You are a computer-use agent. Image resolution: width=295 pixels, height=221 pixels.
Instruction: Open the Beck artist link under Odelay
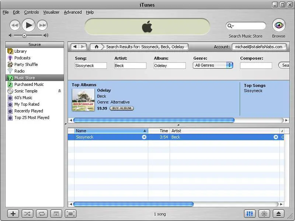[x=102, y=96]
